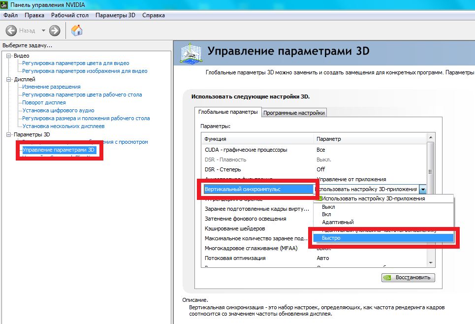Image resolution: width=475 pixels, height=324 pixels.
Task: Collapse the Дисплей tree node
Action: [x=9, y=79]
